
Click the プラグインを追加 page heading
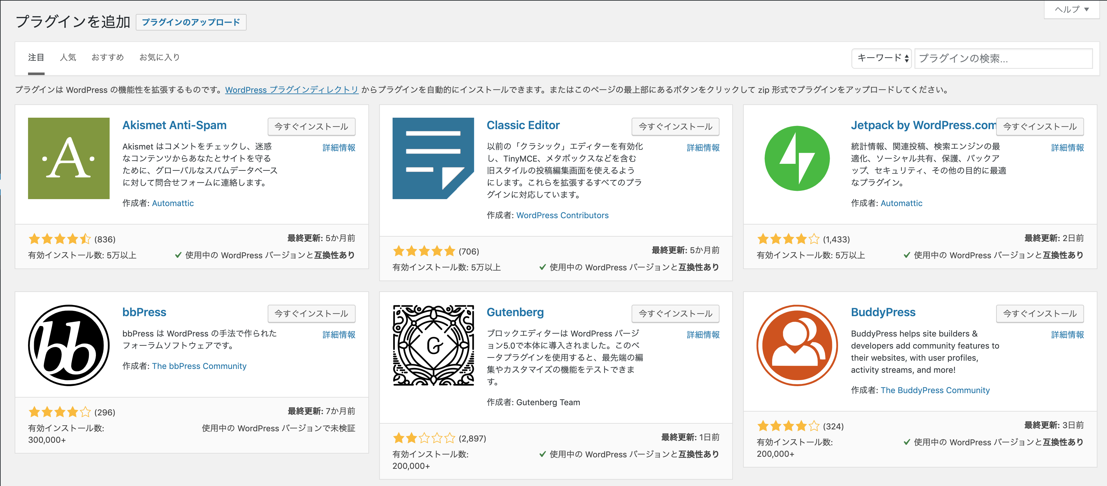(73, 21)
